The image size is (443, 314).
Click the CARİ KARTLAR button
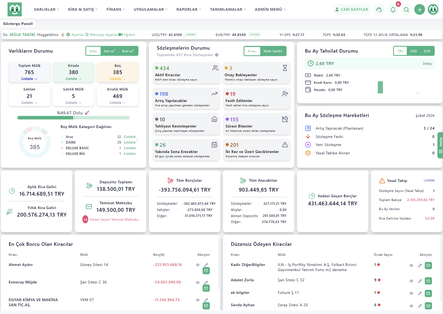(x=352, y=9)
